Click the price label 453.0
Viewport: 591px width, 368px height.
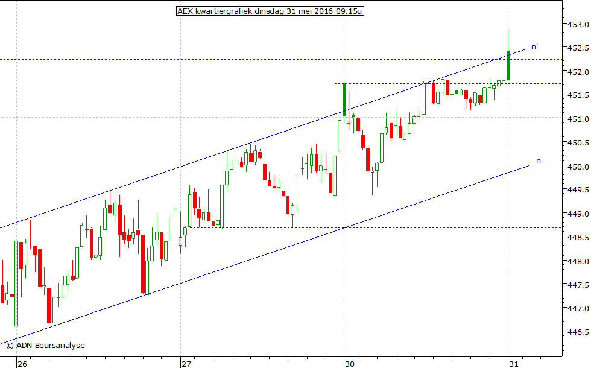click(x=578, y=25)
